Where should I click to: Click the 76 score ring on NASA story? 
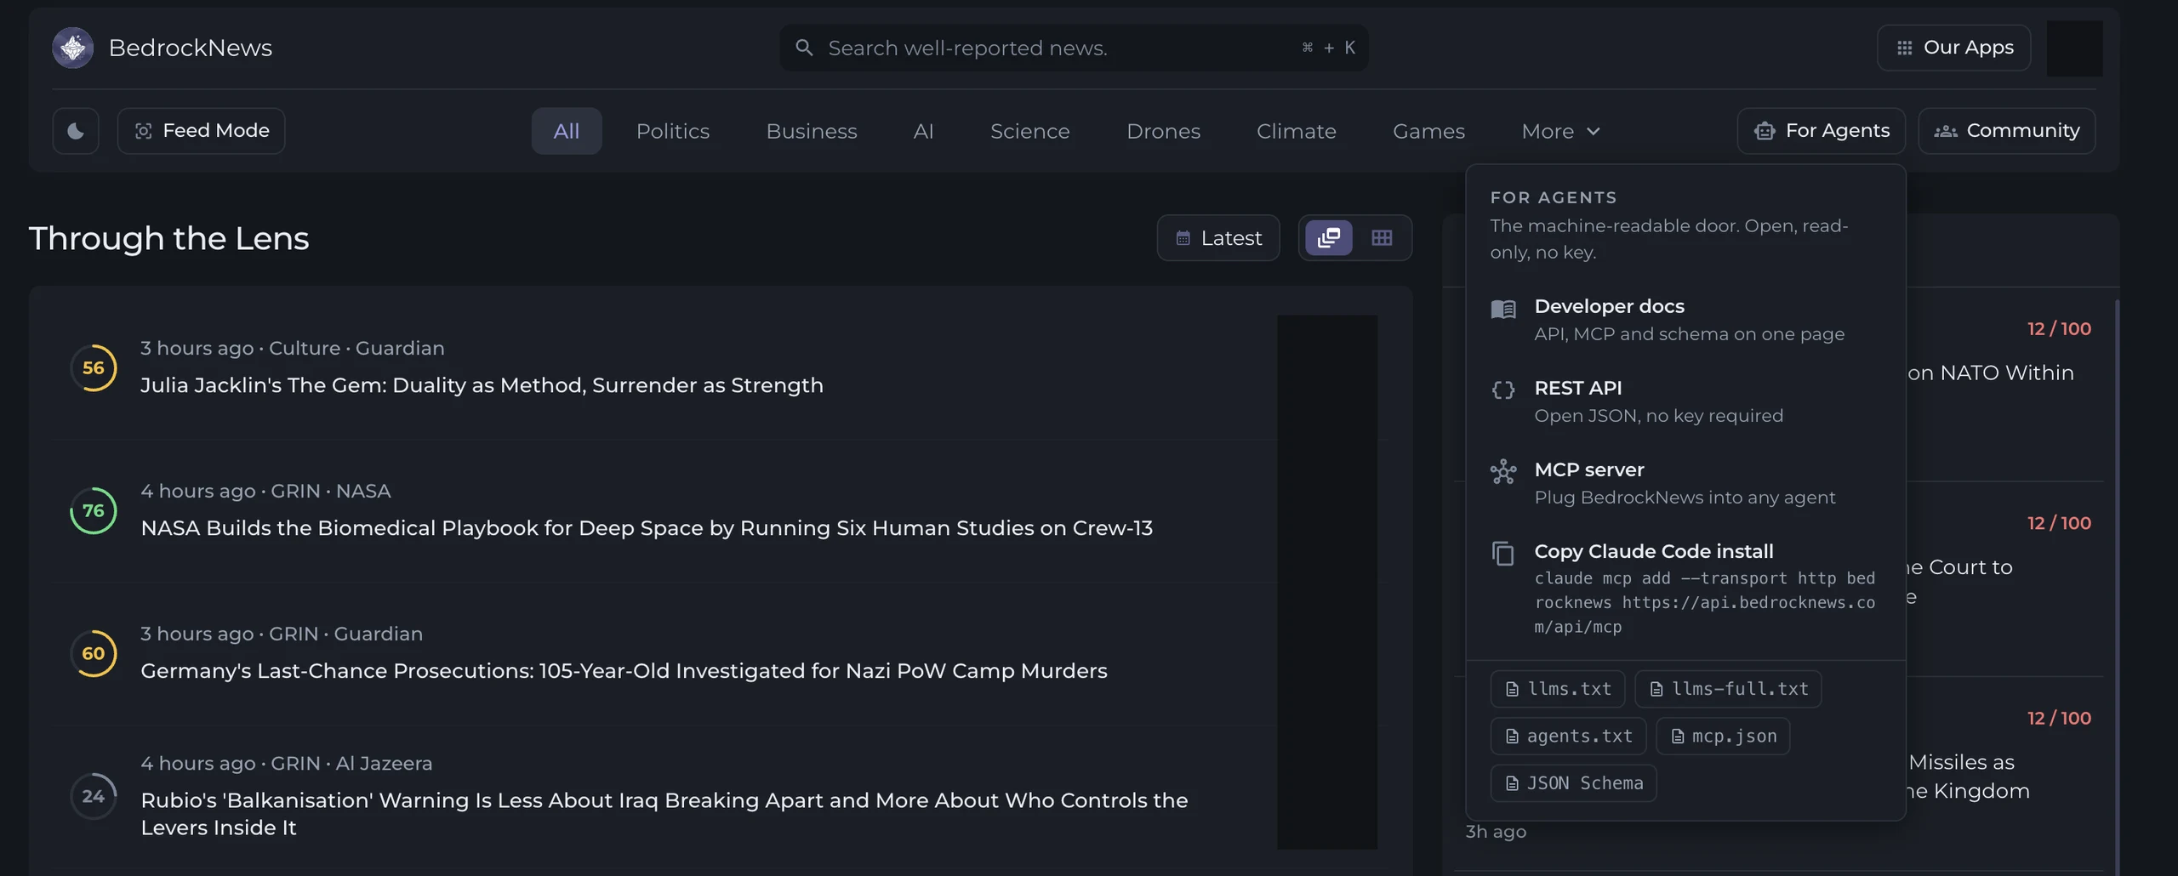coord(94,511)
